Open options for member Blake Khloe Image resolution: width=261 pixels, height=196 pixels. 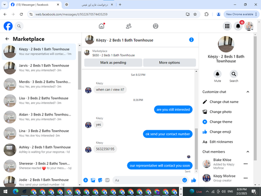pyautogui.click(x=245, y=164)
